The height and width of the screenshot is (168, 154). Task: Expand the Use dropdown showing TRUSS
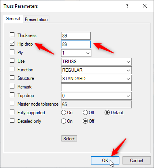point(96,62)
